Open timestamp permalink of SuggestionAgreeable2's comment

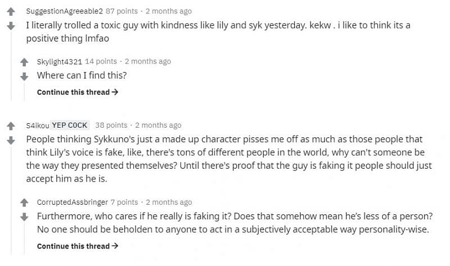click(x=168, y=11)
